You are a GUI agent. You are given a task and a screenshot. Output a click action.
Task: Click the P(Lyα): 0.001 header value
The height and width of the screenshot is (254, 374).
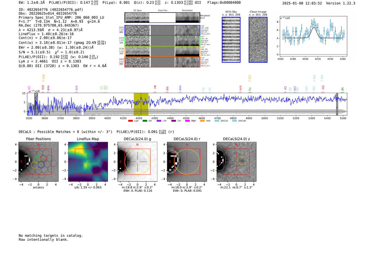pos(116,3)
